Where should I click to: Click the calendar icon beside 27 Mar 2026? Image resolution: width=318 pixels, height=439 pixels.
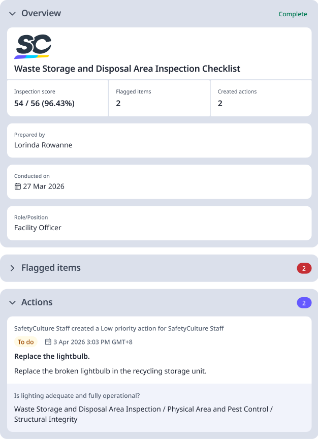[x=18, y=186]
